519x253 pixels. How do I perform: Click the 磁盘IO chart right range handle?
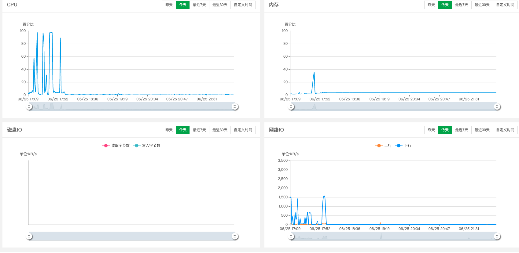click(235, 236)
